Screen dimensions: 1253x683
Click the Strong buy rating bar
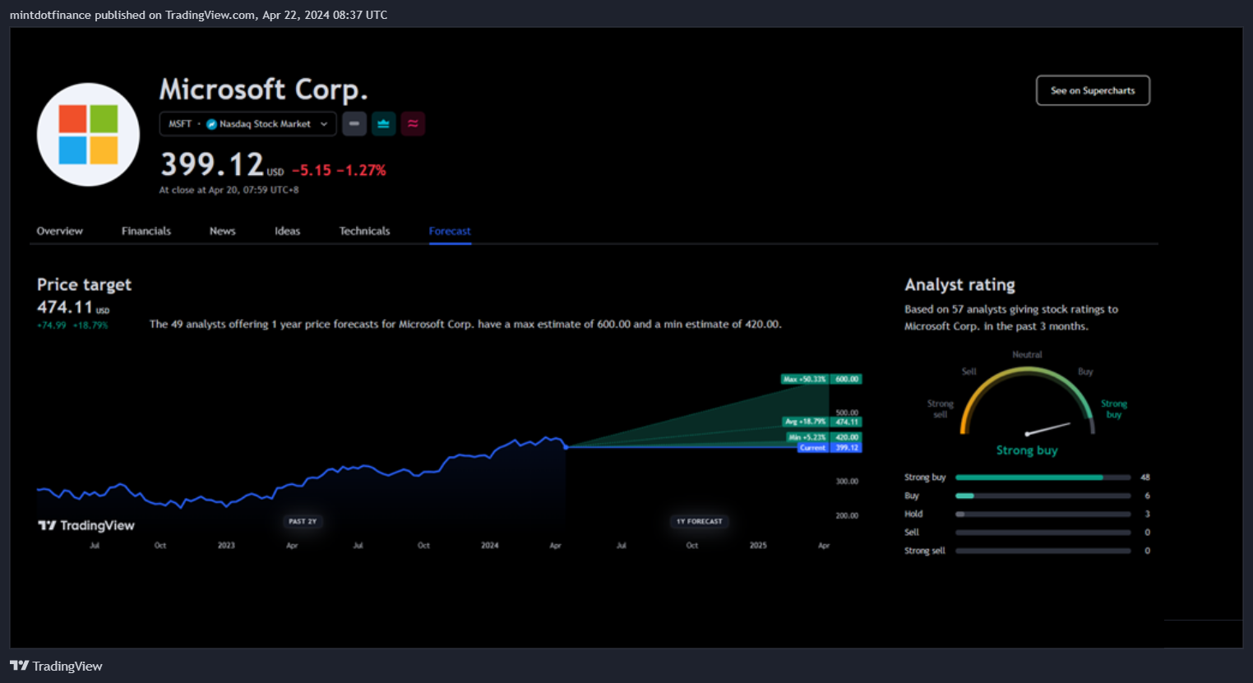1043,478
